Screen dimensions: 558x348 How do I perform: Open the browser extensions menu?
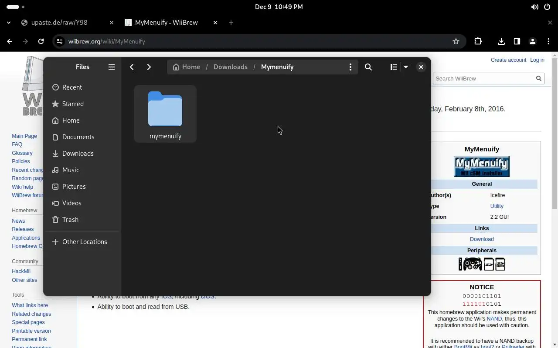478,41
